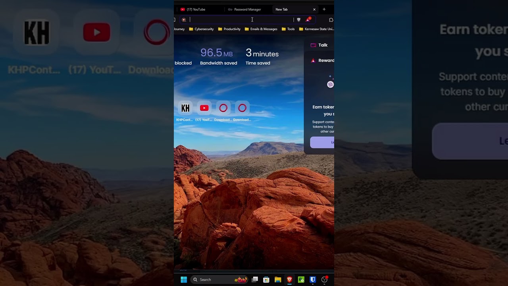Close the New Tab tab

click(314, 9)
